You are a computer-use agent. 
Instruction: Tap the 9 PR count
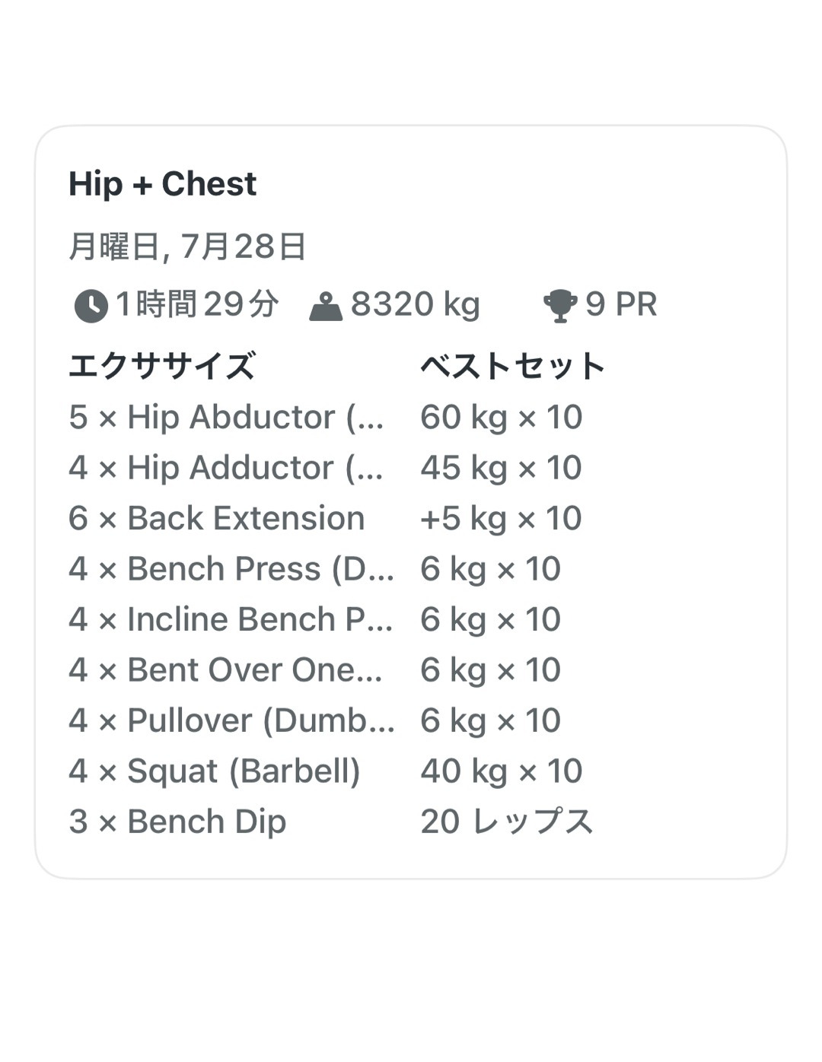(620, 304)
